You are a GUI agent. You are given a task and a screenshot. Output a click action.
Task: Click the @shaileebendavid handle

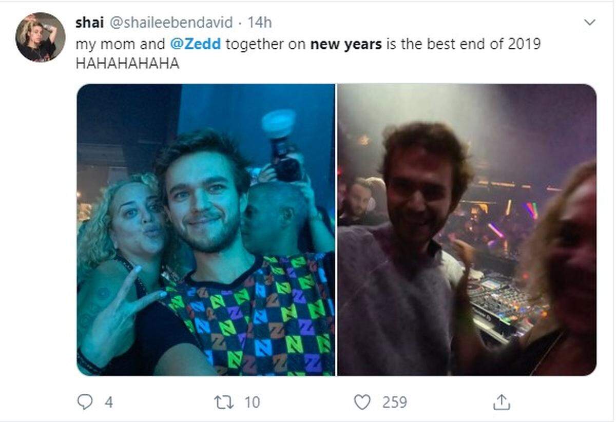pos(171,23)
